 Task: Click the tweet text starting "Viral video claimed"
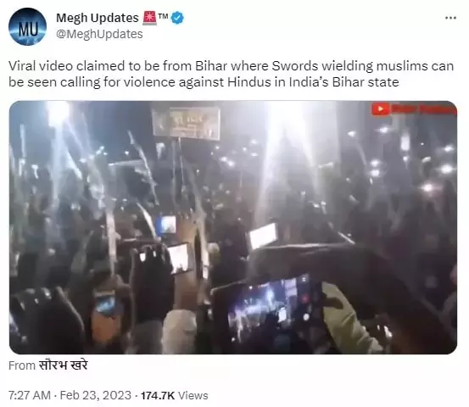click(231, 74)
